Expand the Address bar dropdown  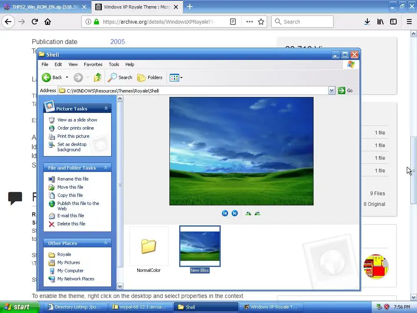coord(331,90)
